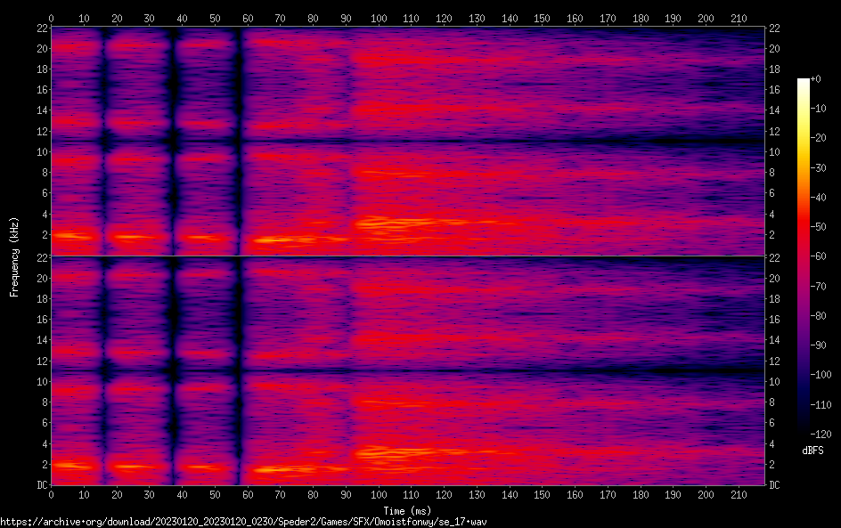Click the dBFS label below the color bar

click(x=812, y=451)
